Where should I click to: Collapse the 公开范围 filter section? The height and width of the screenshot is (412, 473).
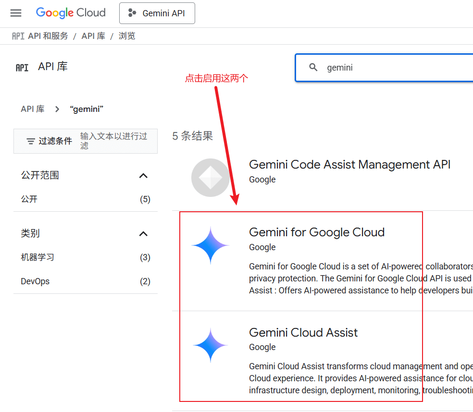click(x=143, y=176)
